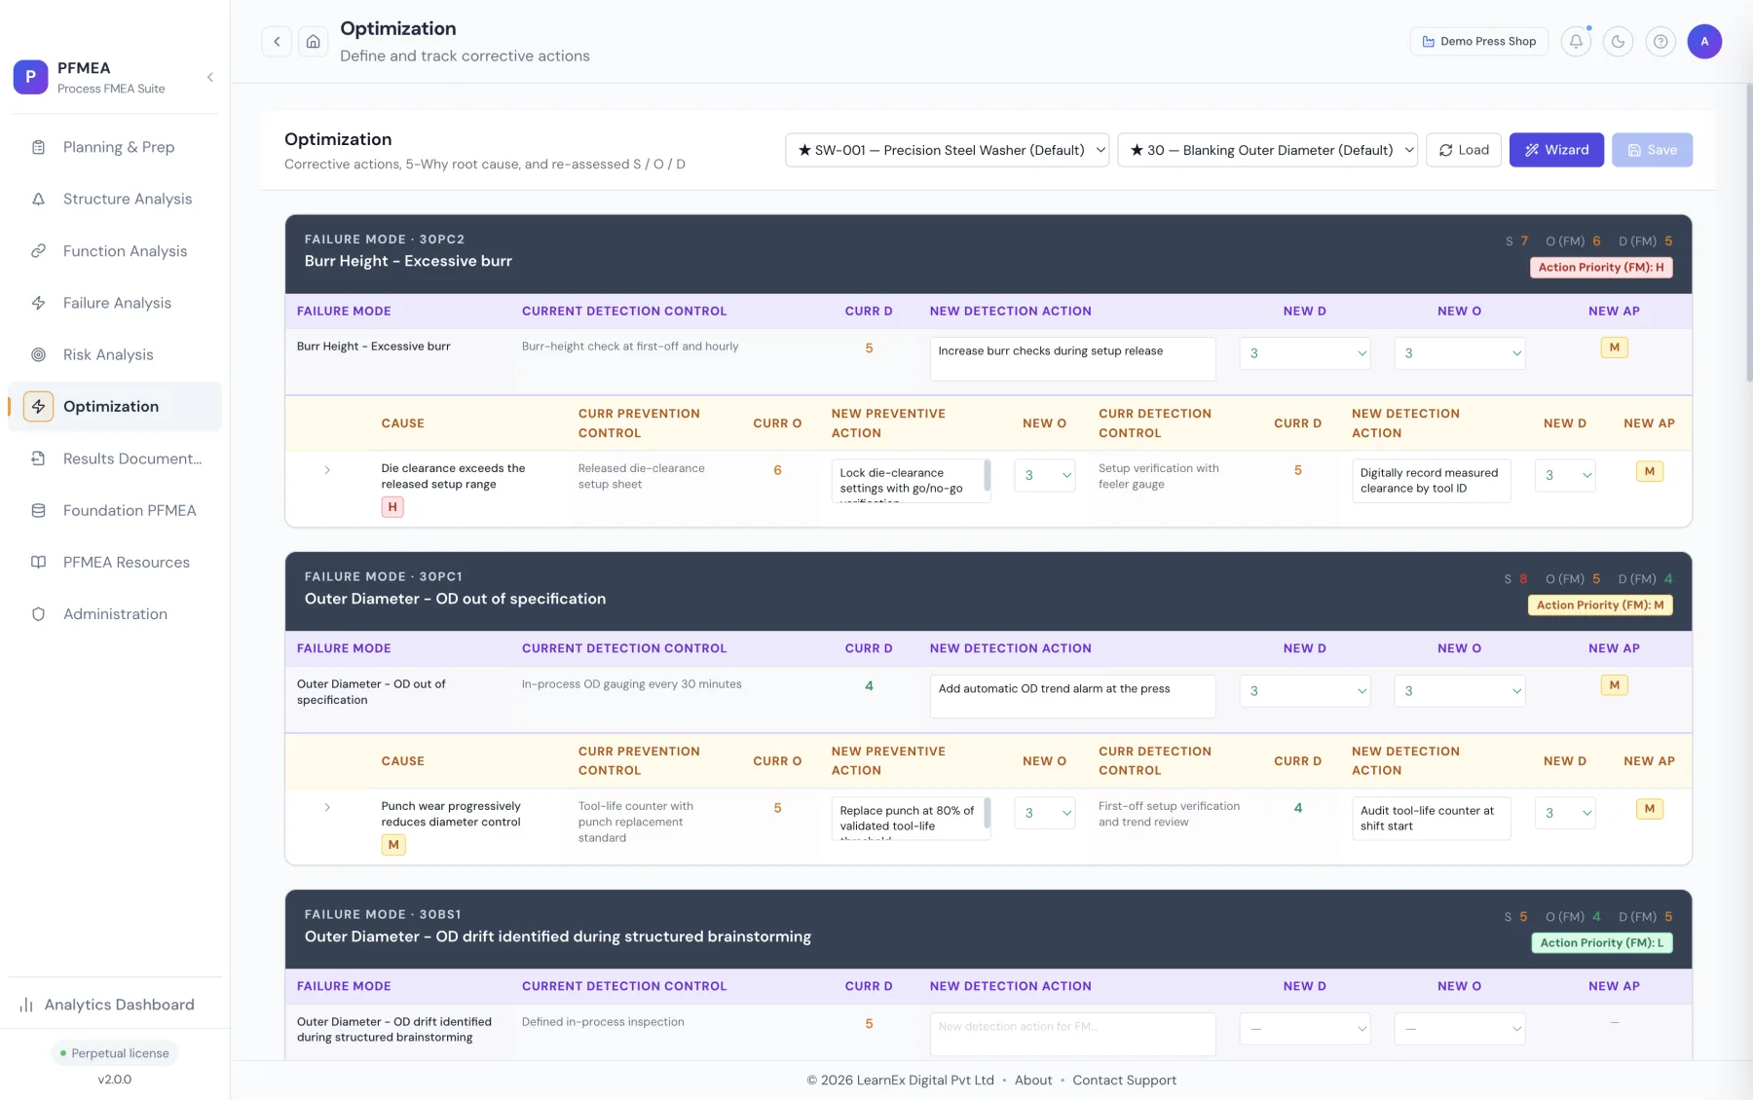Open New O dropdown for Die clearance cause

point(1045,475)
